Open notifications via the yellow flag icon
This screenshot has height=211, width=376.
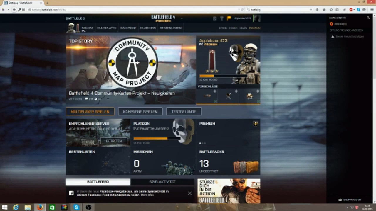pyautogui.click(x=229, y=18)
